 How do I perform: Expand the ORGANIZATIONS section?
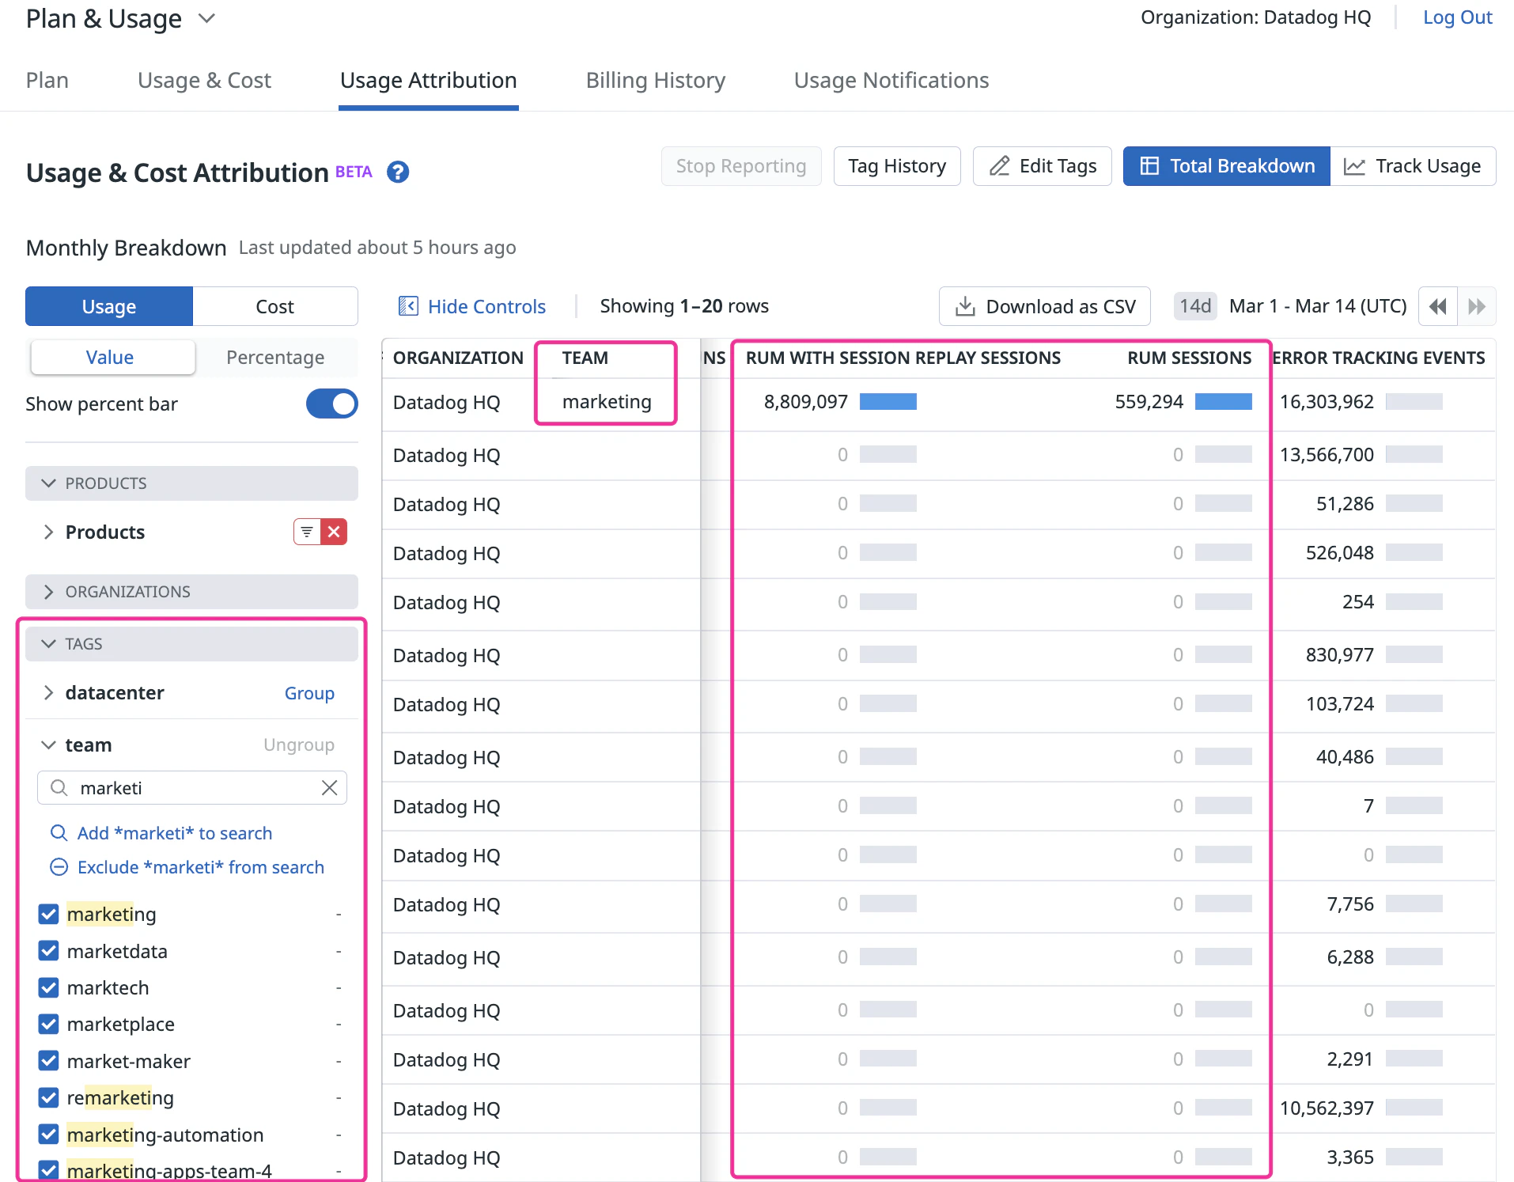point(48,592)
